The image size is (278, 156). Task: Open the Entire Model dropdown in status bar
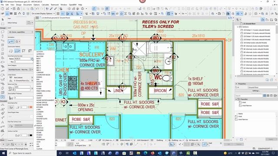125,140
